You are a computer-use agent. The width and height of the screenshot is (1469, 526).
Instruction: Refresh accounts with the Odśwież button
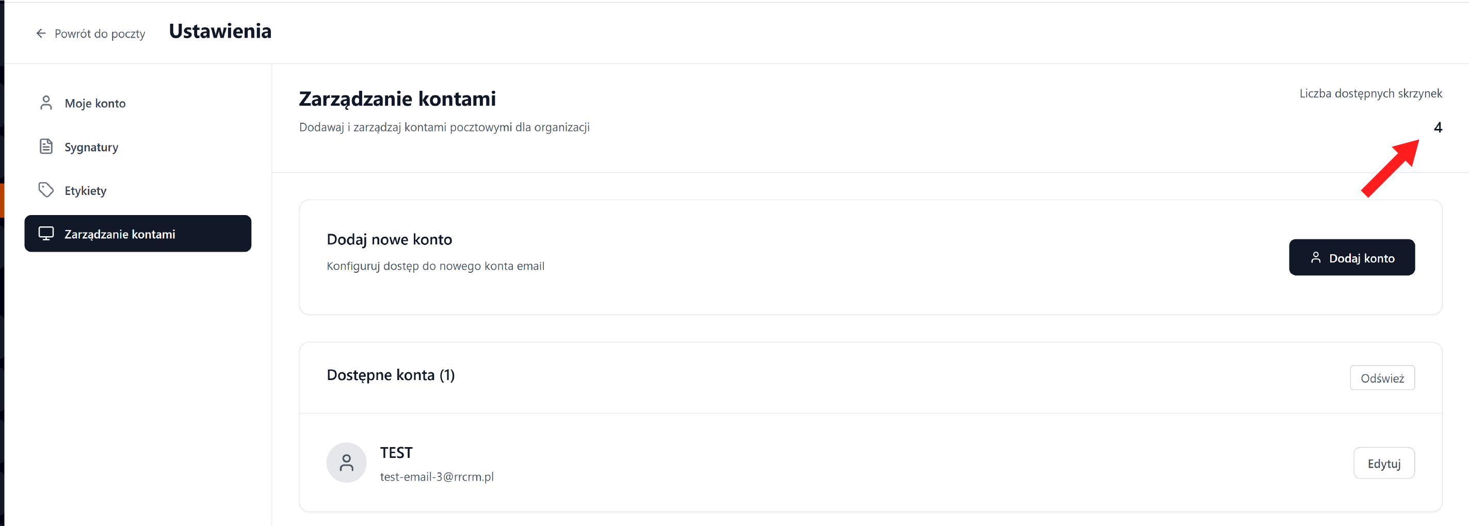1382,379
